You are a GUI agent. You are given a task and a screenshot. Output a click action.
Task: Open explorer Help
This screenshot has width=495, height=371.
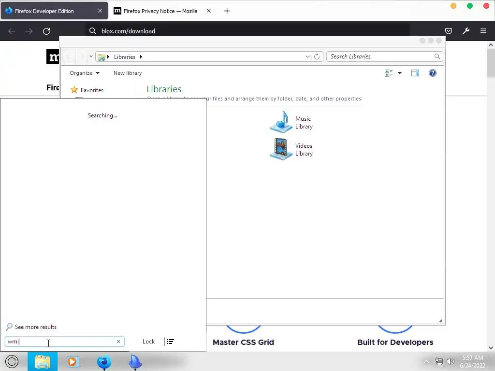pyautogui.click(x=433, y=73)
